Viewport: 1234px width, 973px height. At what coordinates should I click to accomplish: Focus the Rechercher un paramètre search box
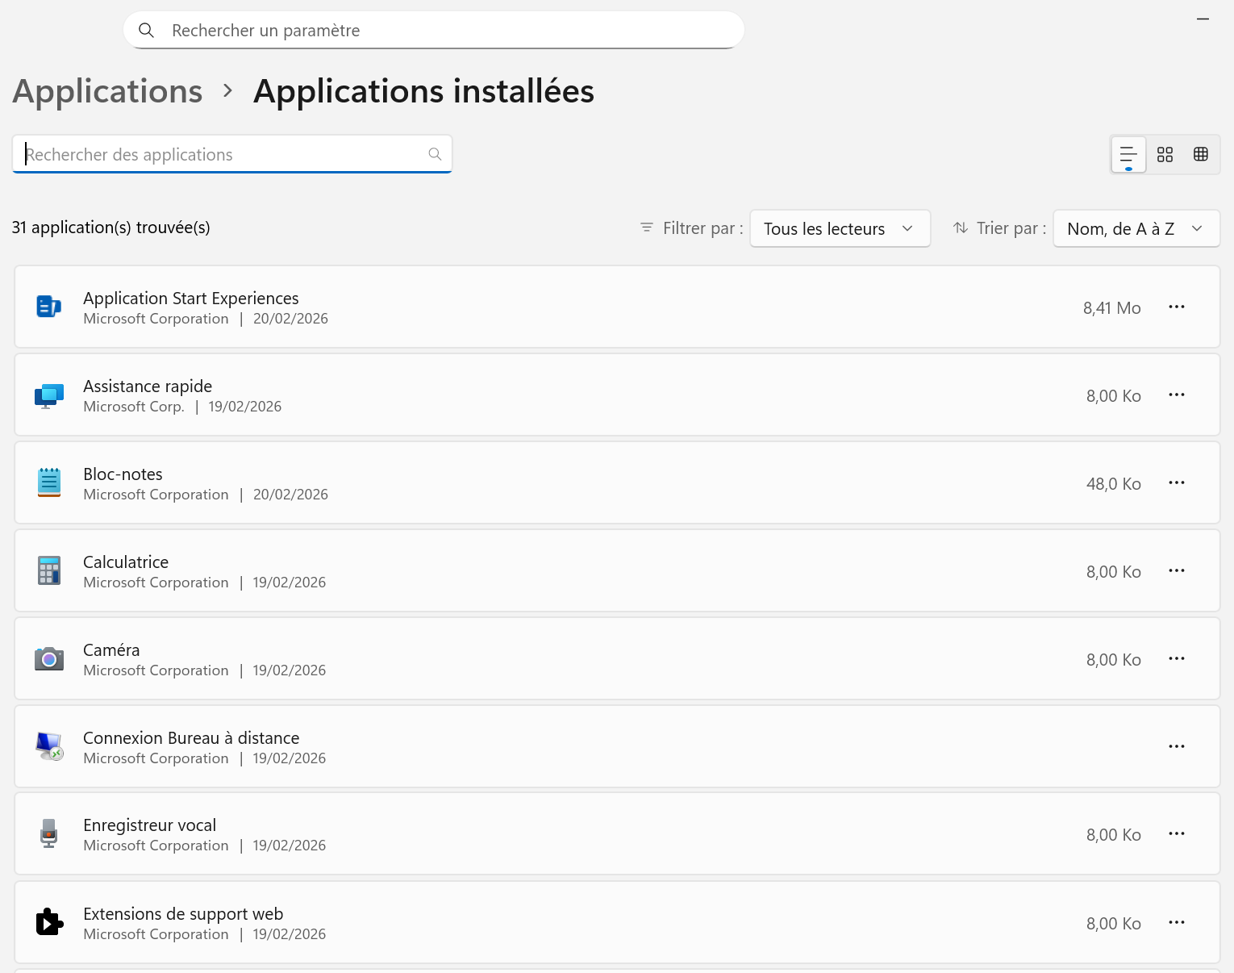(x=434, y=30)
